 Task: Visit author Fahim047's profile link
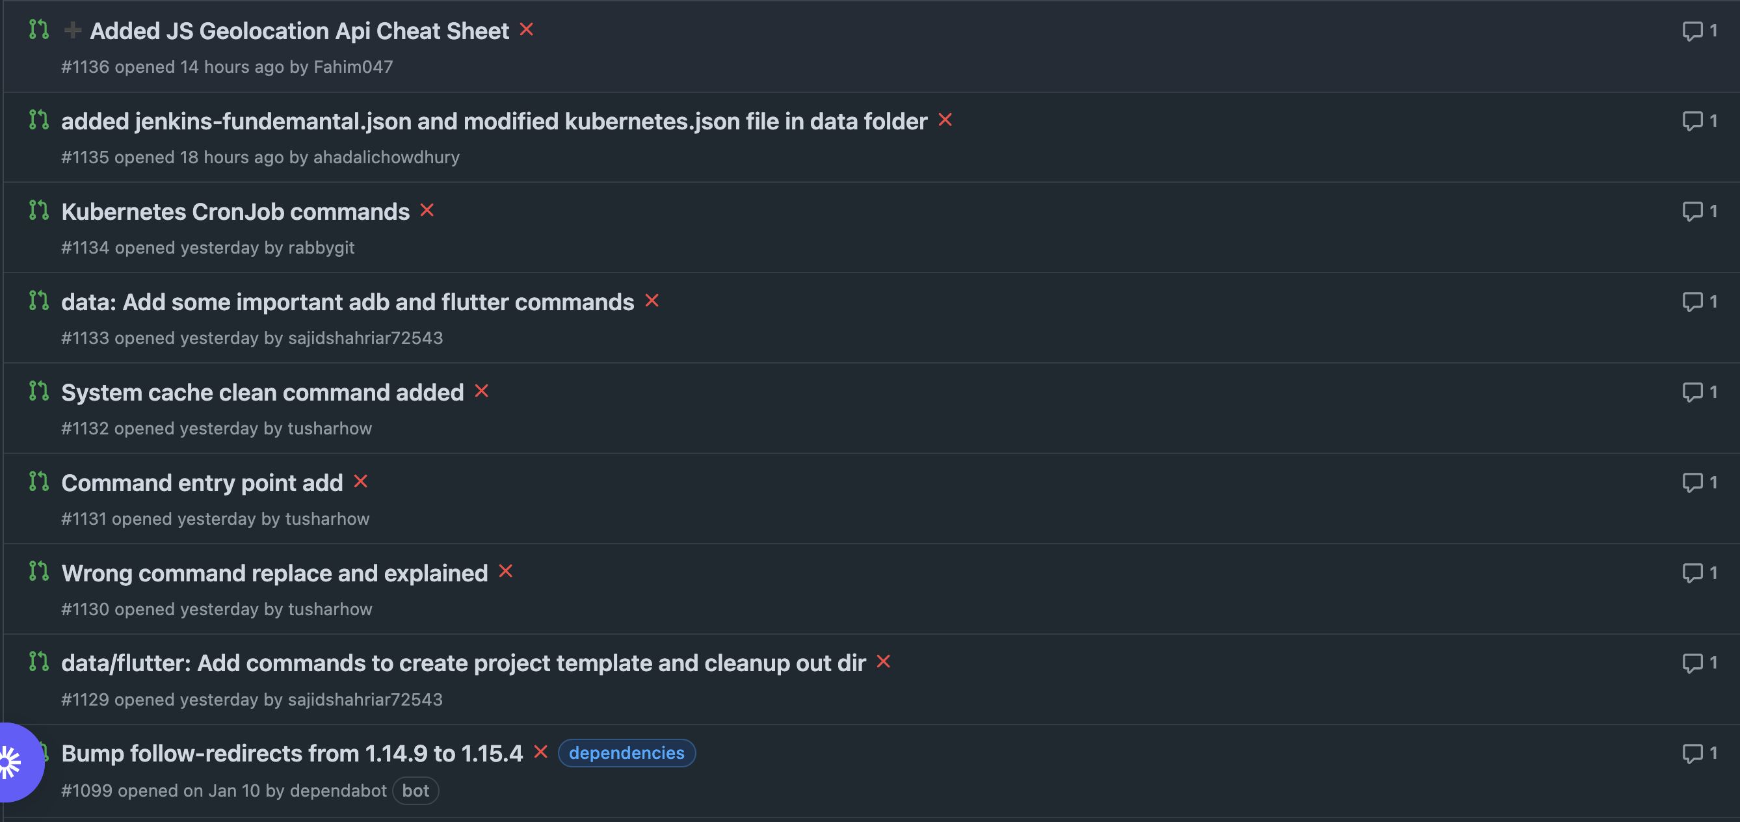point(352,67)
